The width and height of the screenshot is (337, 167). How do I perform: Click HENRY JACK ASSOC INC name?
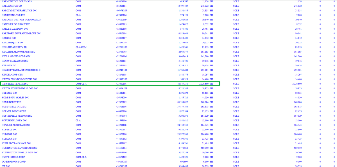(15, 61)
